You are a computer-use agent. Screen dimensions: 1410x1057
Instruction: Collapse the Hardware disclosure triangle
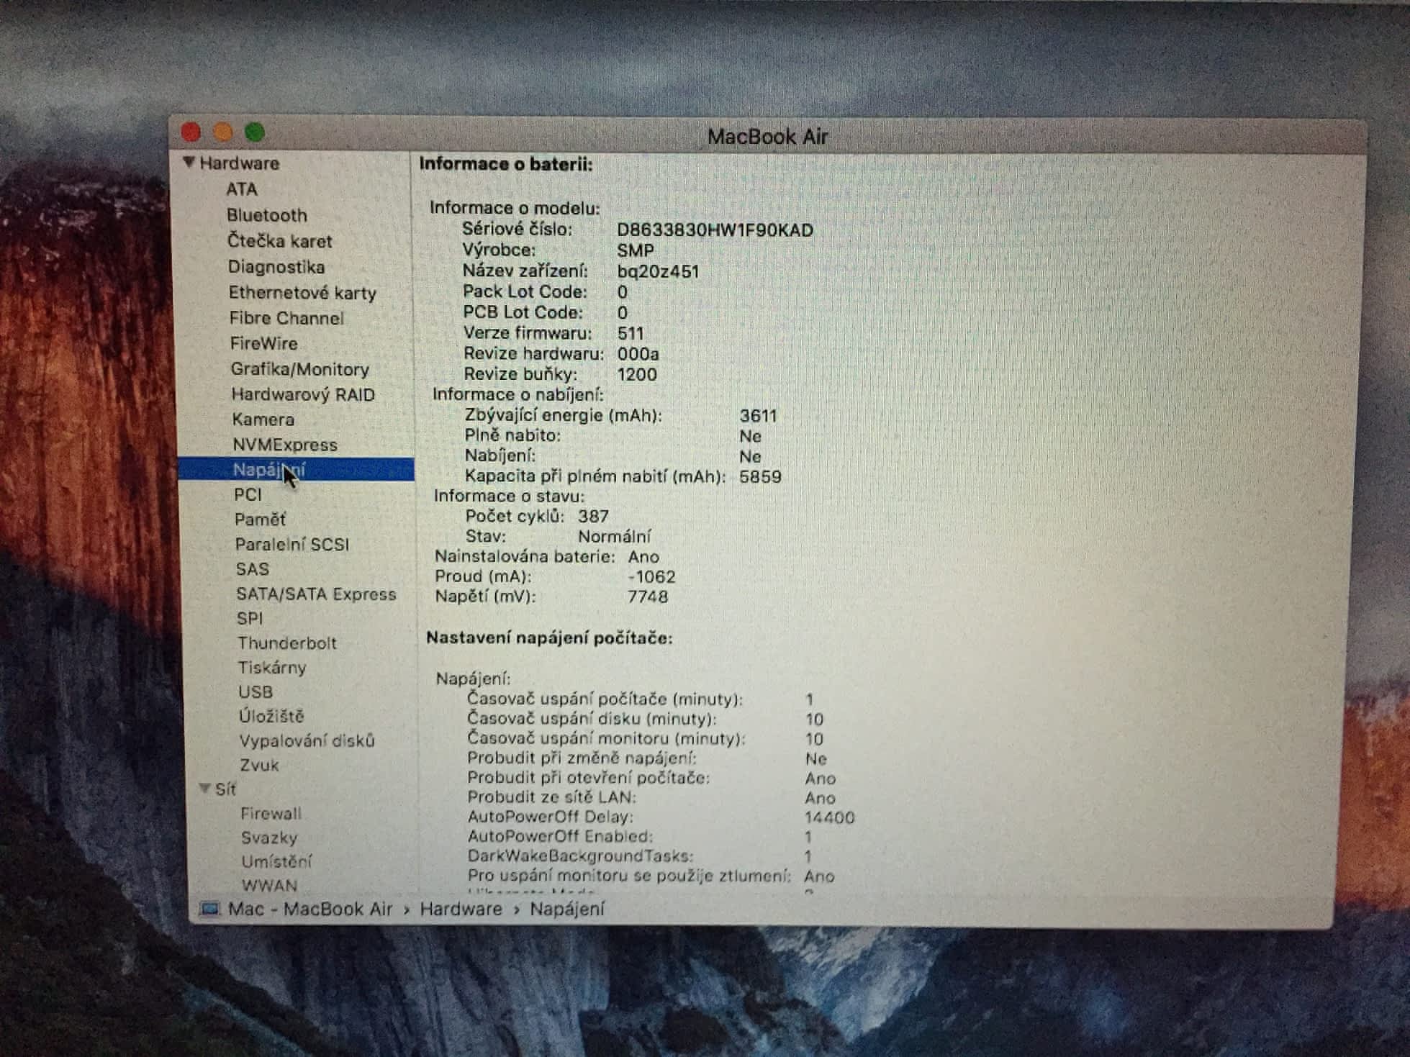pyautogui.click(x=189, y=163)
